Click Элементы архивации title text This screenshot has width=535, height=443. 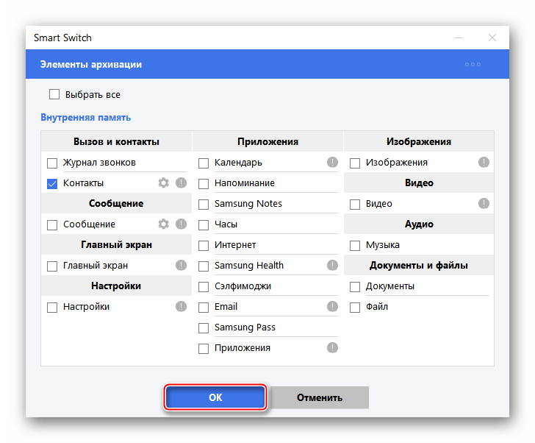pos(91,64)
